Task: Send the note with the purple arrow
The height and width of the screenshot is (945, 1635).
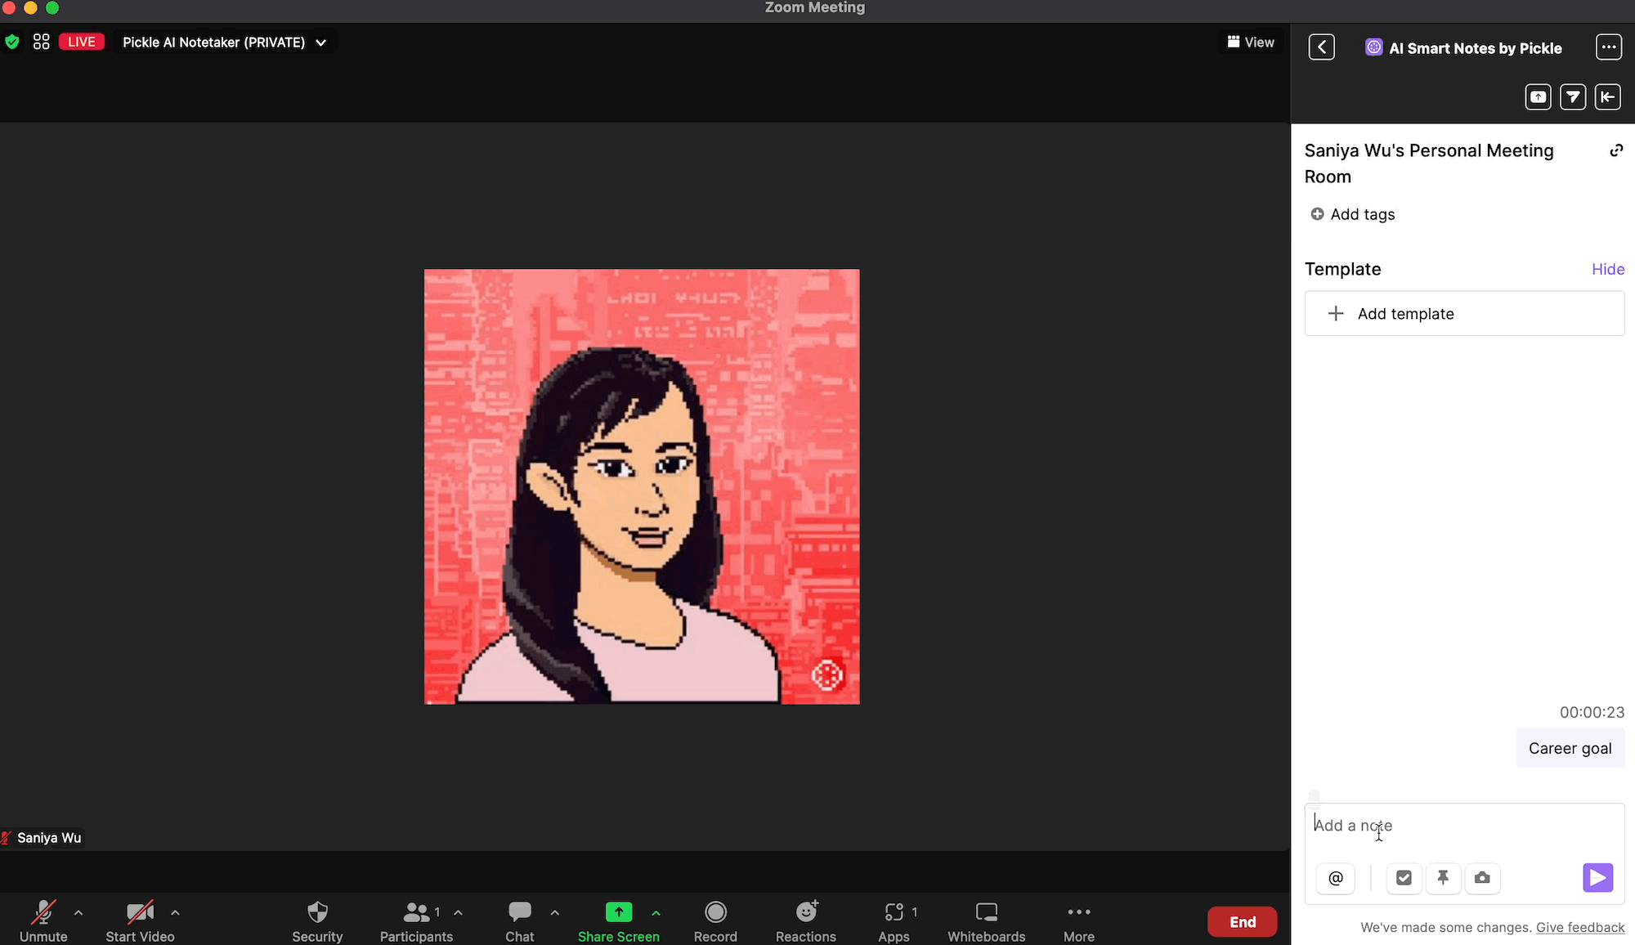Action: coord(1598,878)
